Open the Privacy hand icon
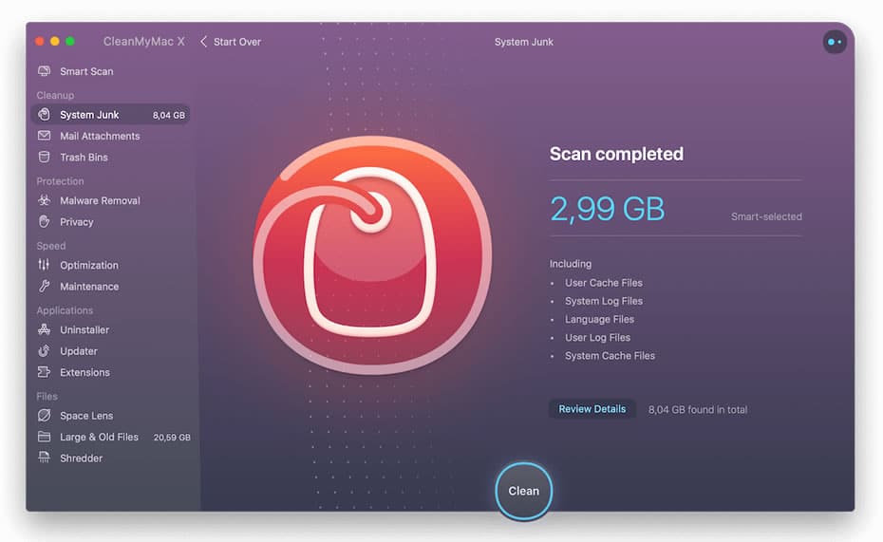 [44, 222]
